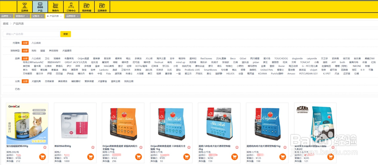Select 全部 in 宠物类型 filter
This screenshot has width=378, height=165.
pos(25,51)
